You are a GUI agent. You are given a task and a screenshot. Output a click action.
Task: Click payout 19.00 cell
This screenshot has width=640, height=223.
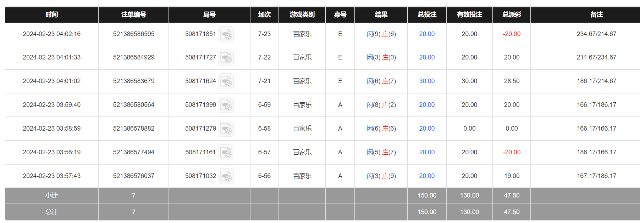pos(512,176)
